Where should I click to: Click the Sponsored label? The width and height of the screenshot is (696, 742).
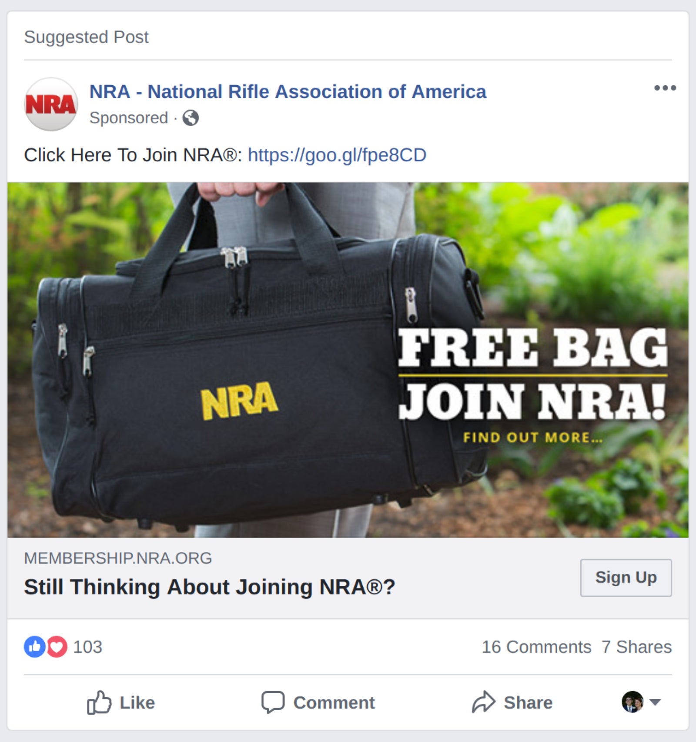pos(129,118)
